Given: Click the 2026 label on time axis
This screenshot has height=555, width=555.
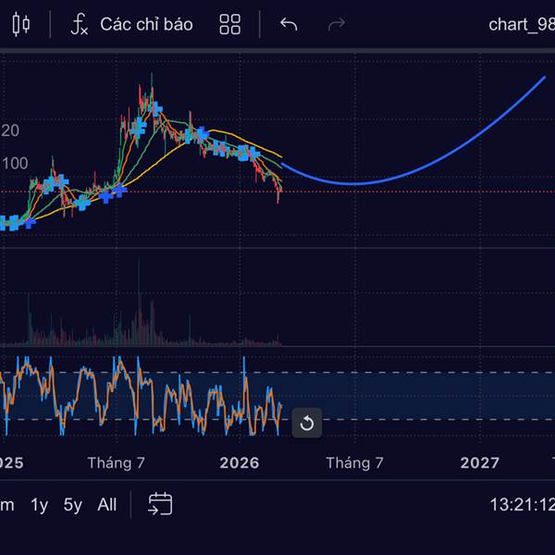Looking at the screenshot, I should (x=240, y=462).
